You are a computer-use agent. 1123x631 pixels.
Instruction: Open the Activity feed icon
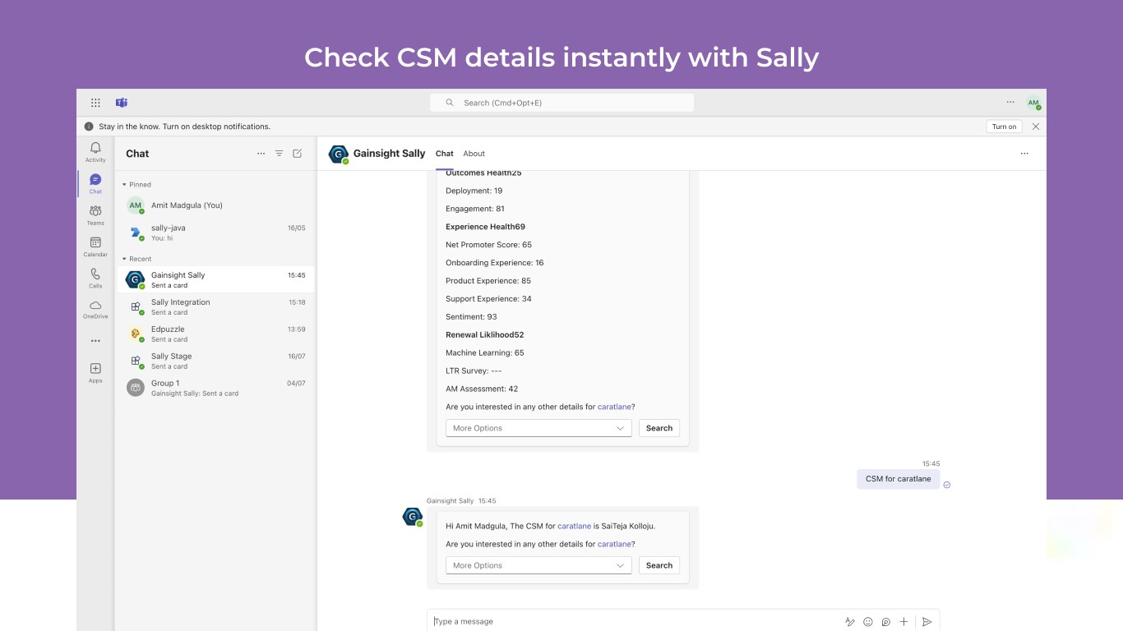pos(95,151)
